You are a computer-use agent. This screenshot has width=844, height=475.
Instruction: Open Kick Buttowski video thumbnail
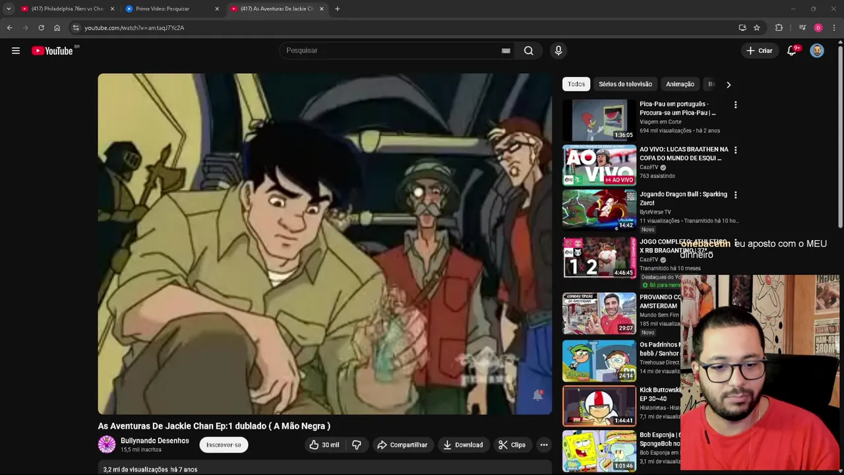click(599, 406)
